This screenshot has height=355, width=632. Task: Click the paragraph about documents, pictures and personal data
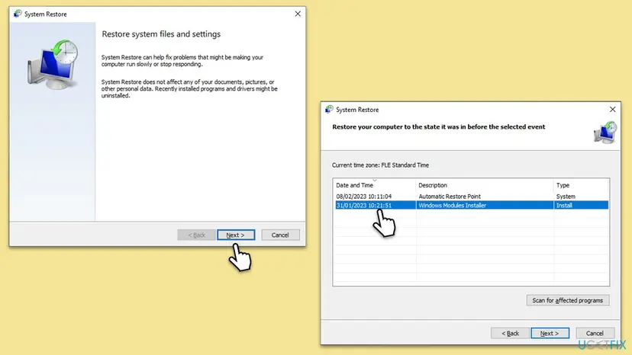[x=189, y=88]
